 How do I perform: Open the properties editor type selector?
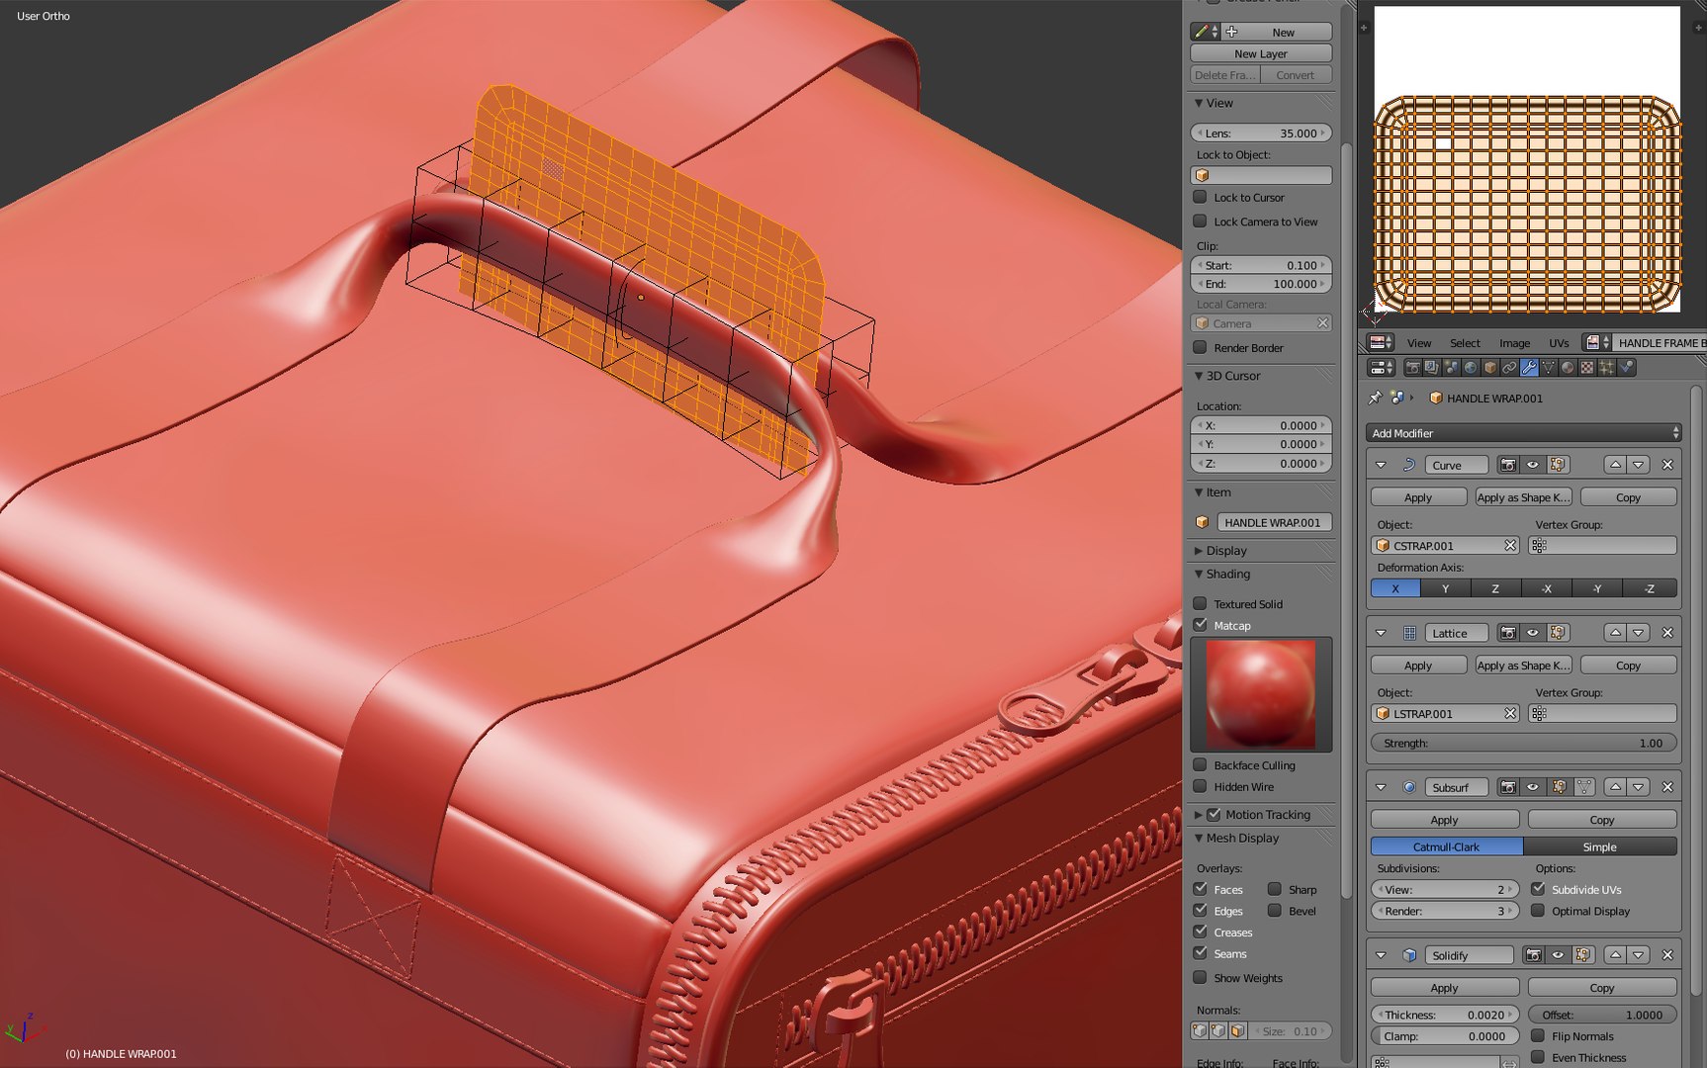(x=1381, y=368)
